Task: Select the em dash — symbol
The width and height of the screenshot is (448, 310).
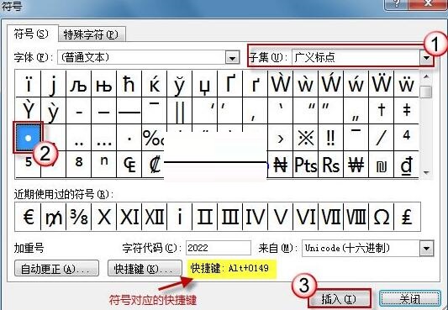Action: [x=129, y=110]
